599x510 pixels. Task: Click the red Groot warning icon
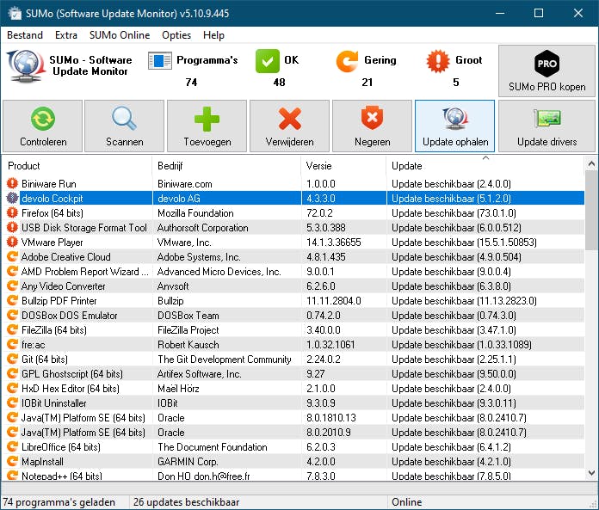(x=438, y=61)
